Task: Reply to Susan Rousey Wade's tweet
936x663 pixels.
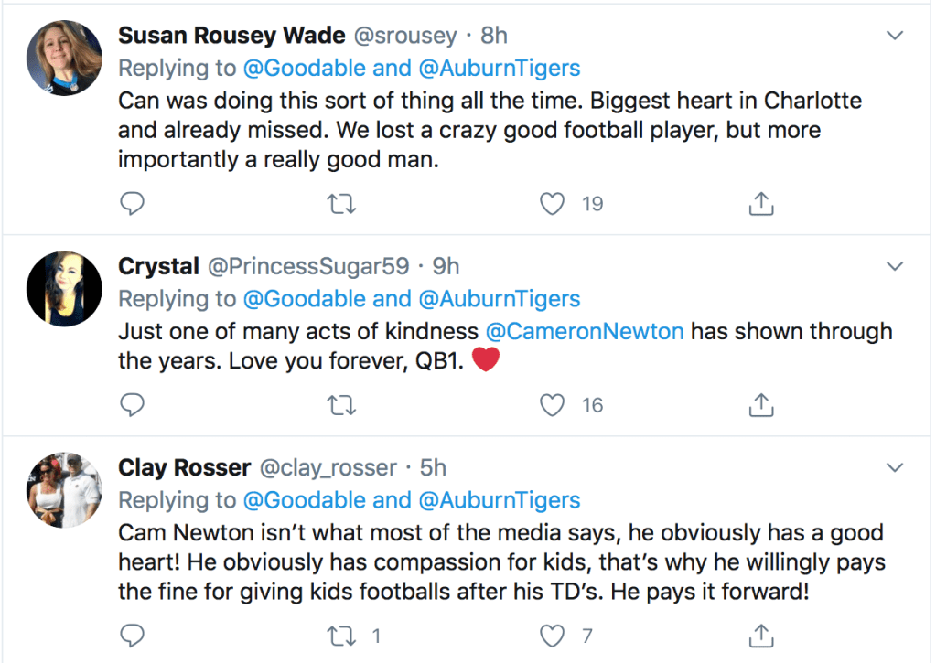Action: pos(133,203)
